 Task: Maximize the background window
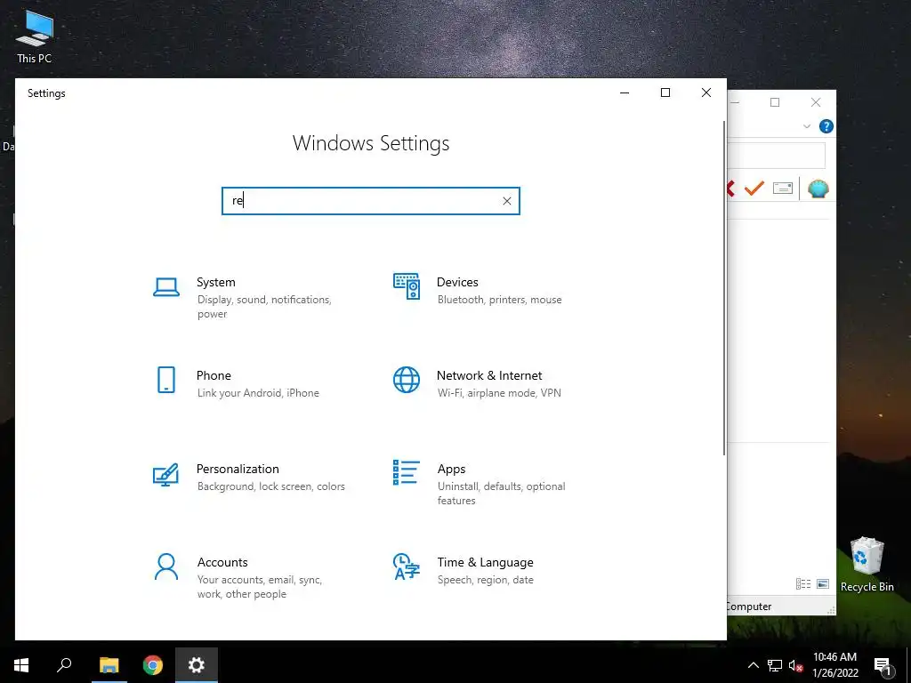point(775,102)
